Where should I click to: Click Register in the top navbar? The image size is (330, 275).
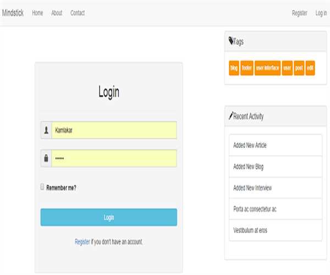300,13
